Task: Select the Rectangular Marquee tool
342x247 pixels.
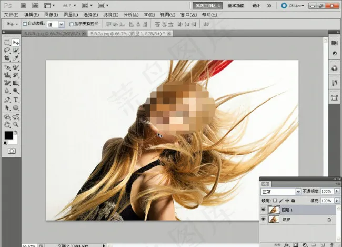Action: click(7, 42)
